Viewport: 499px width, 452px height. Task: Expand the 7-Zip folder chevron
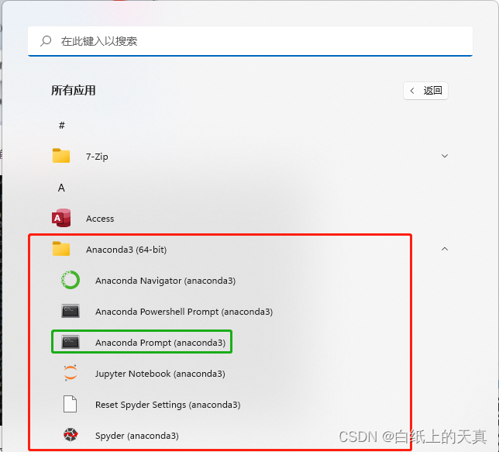(x=445, y=156)
